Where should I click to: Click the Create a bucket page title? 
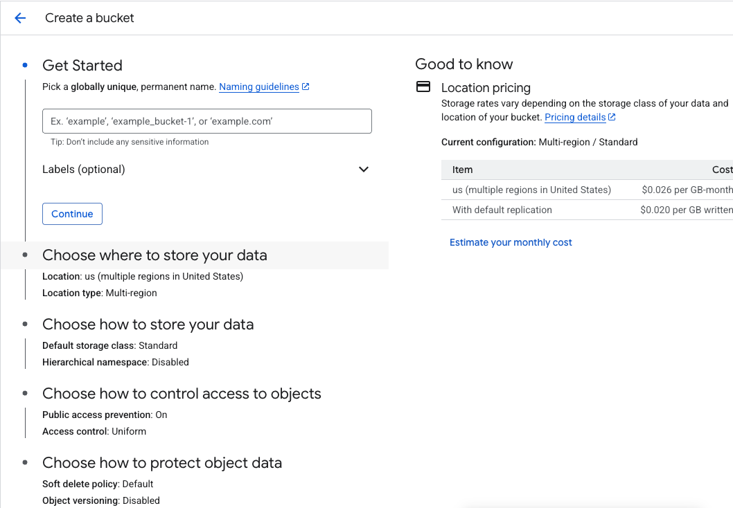(89, 18)
